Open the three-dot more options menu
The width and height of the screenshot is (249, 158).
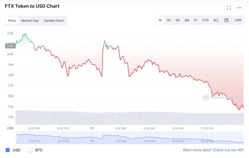click(239, 8)
